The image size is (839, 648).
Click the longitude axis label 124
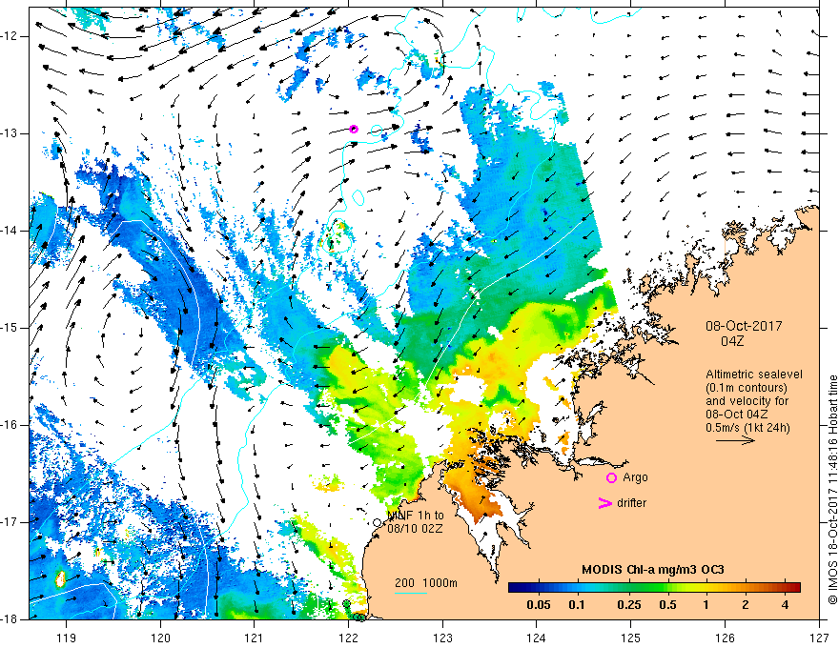[537, 638]
